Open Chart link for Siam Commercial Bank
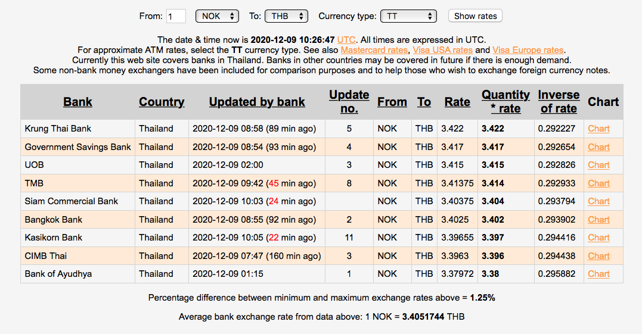Screen dimensions: 642x334 click(598, 201)
